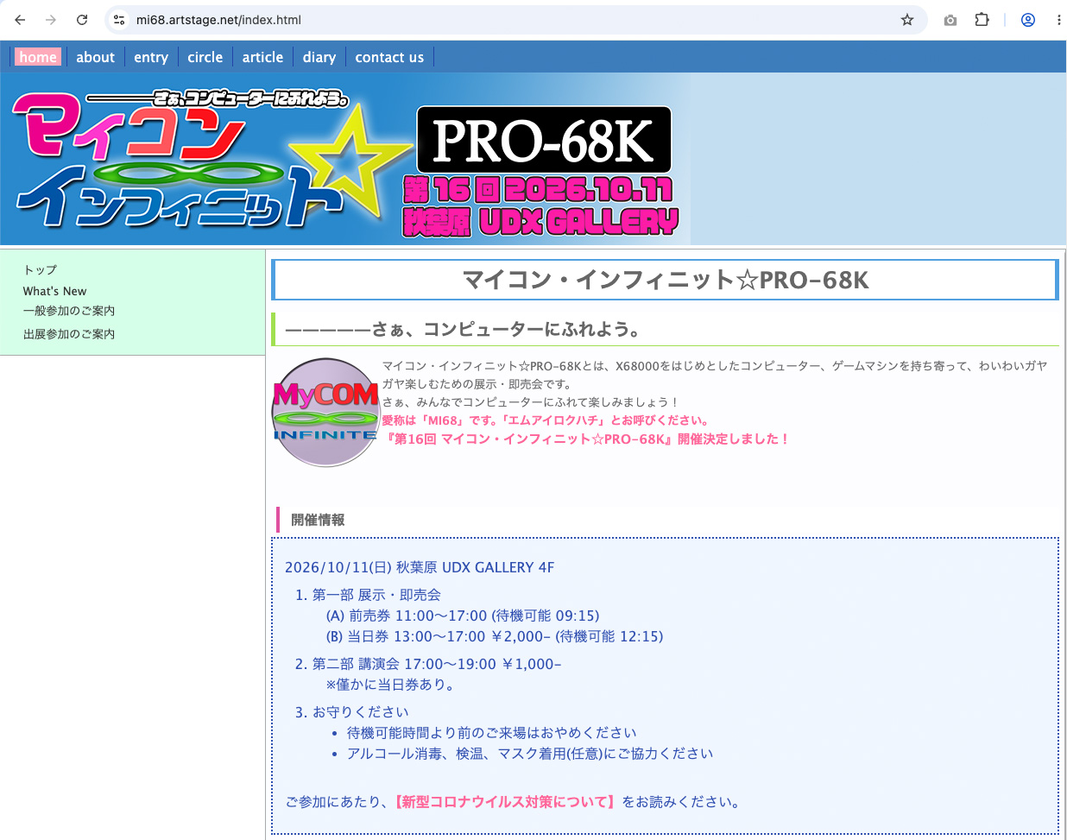Viewport: 1067px width, 840px height.
Task: Open the 一般参加のご案内 sidebar link
Action: 69,311
